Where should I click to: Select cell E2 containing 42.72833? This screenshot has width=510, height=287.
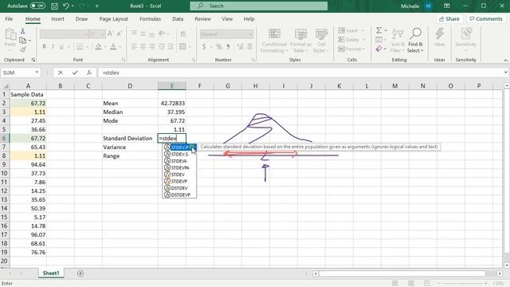click(172, 103)
